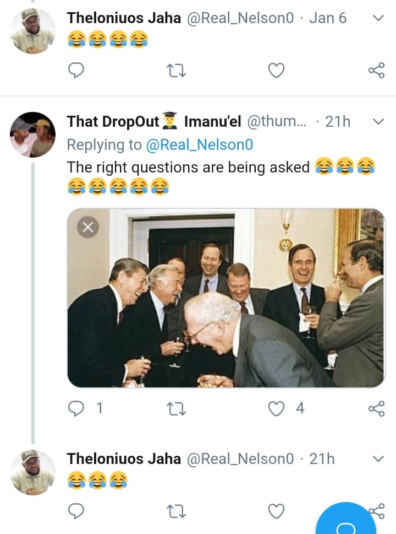The image size is (396, 534).
Task: Like the bottom Theloniuos Jaha tweet
Action: (276, 511)
